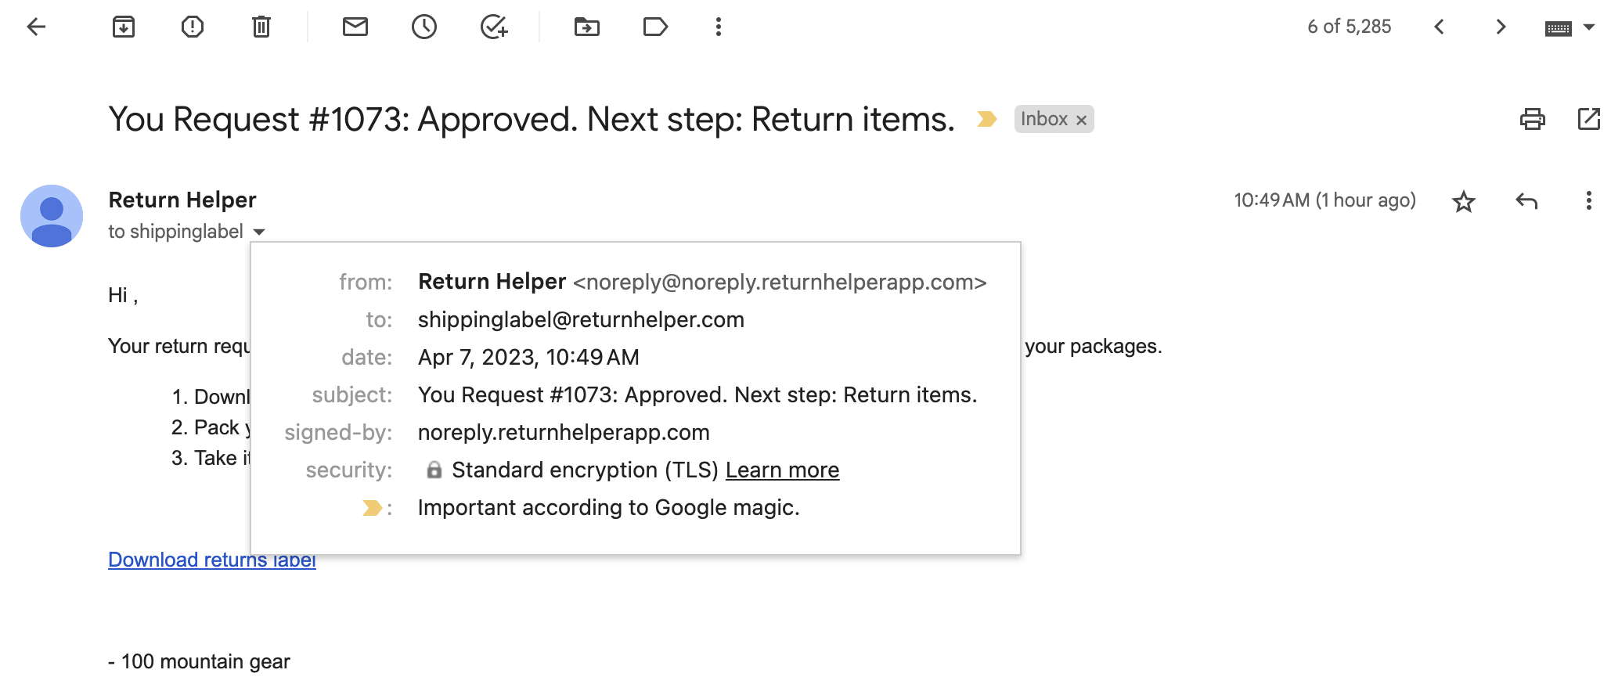The width and height of the screenshot is (1611, 695).
Task: Remove the Inbox label with x
Action: coord(1081,120)
